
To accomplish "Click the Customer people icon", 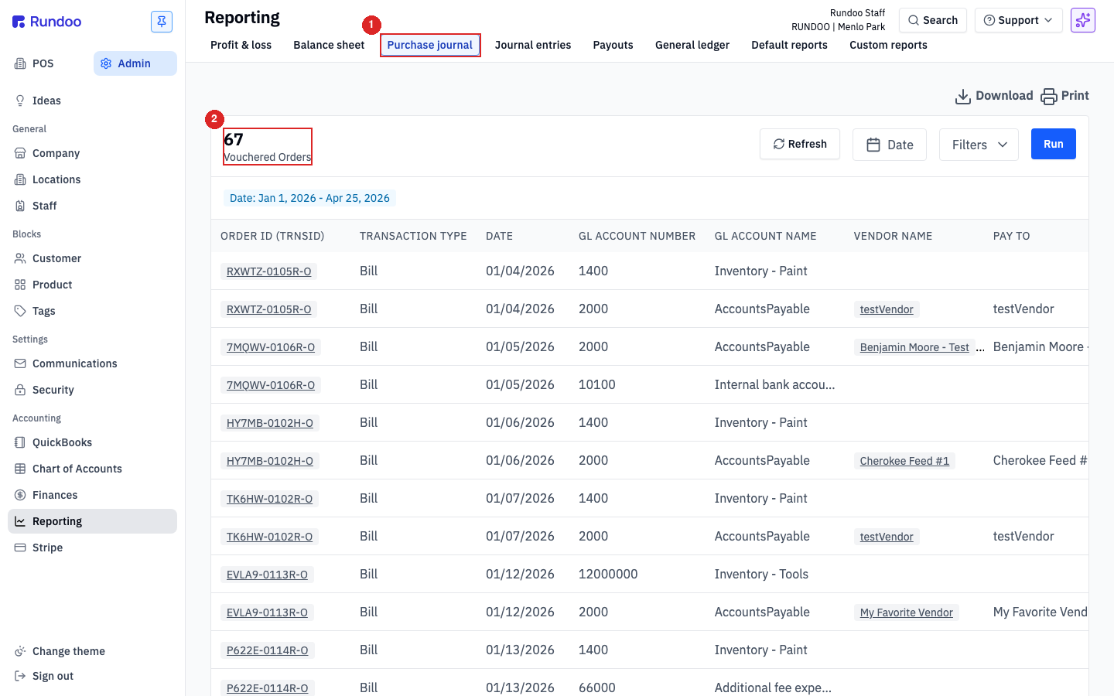I will [x=20, y=258].
